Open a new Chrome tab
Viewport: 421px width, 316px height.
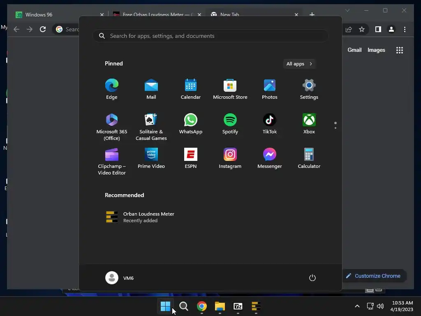[312, 14]
